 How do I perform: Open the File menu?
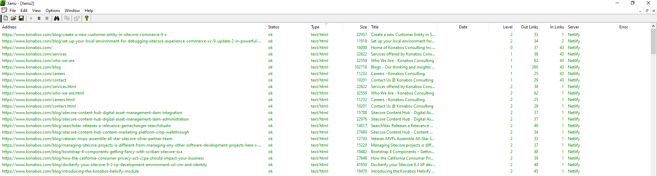point(13,11)
